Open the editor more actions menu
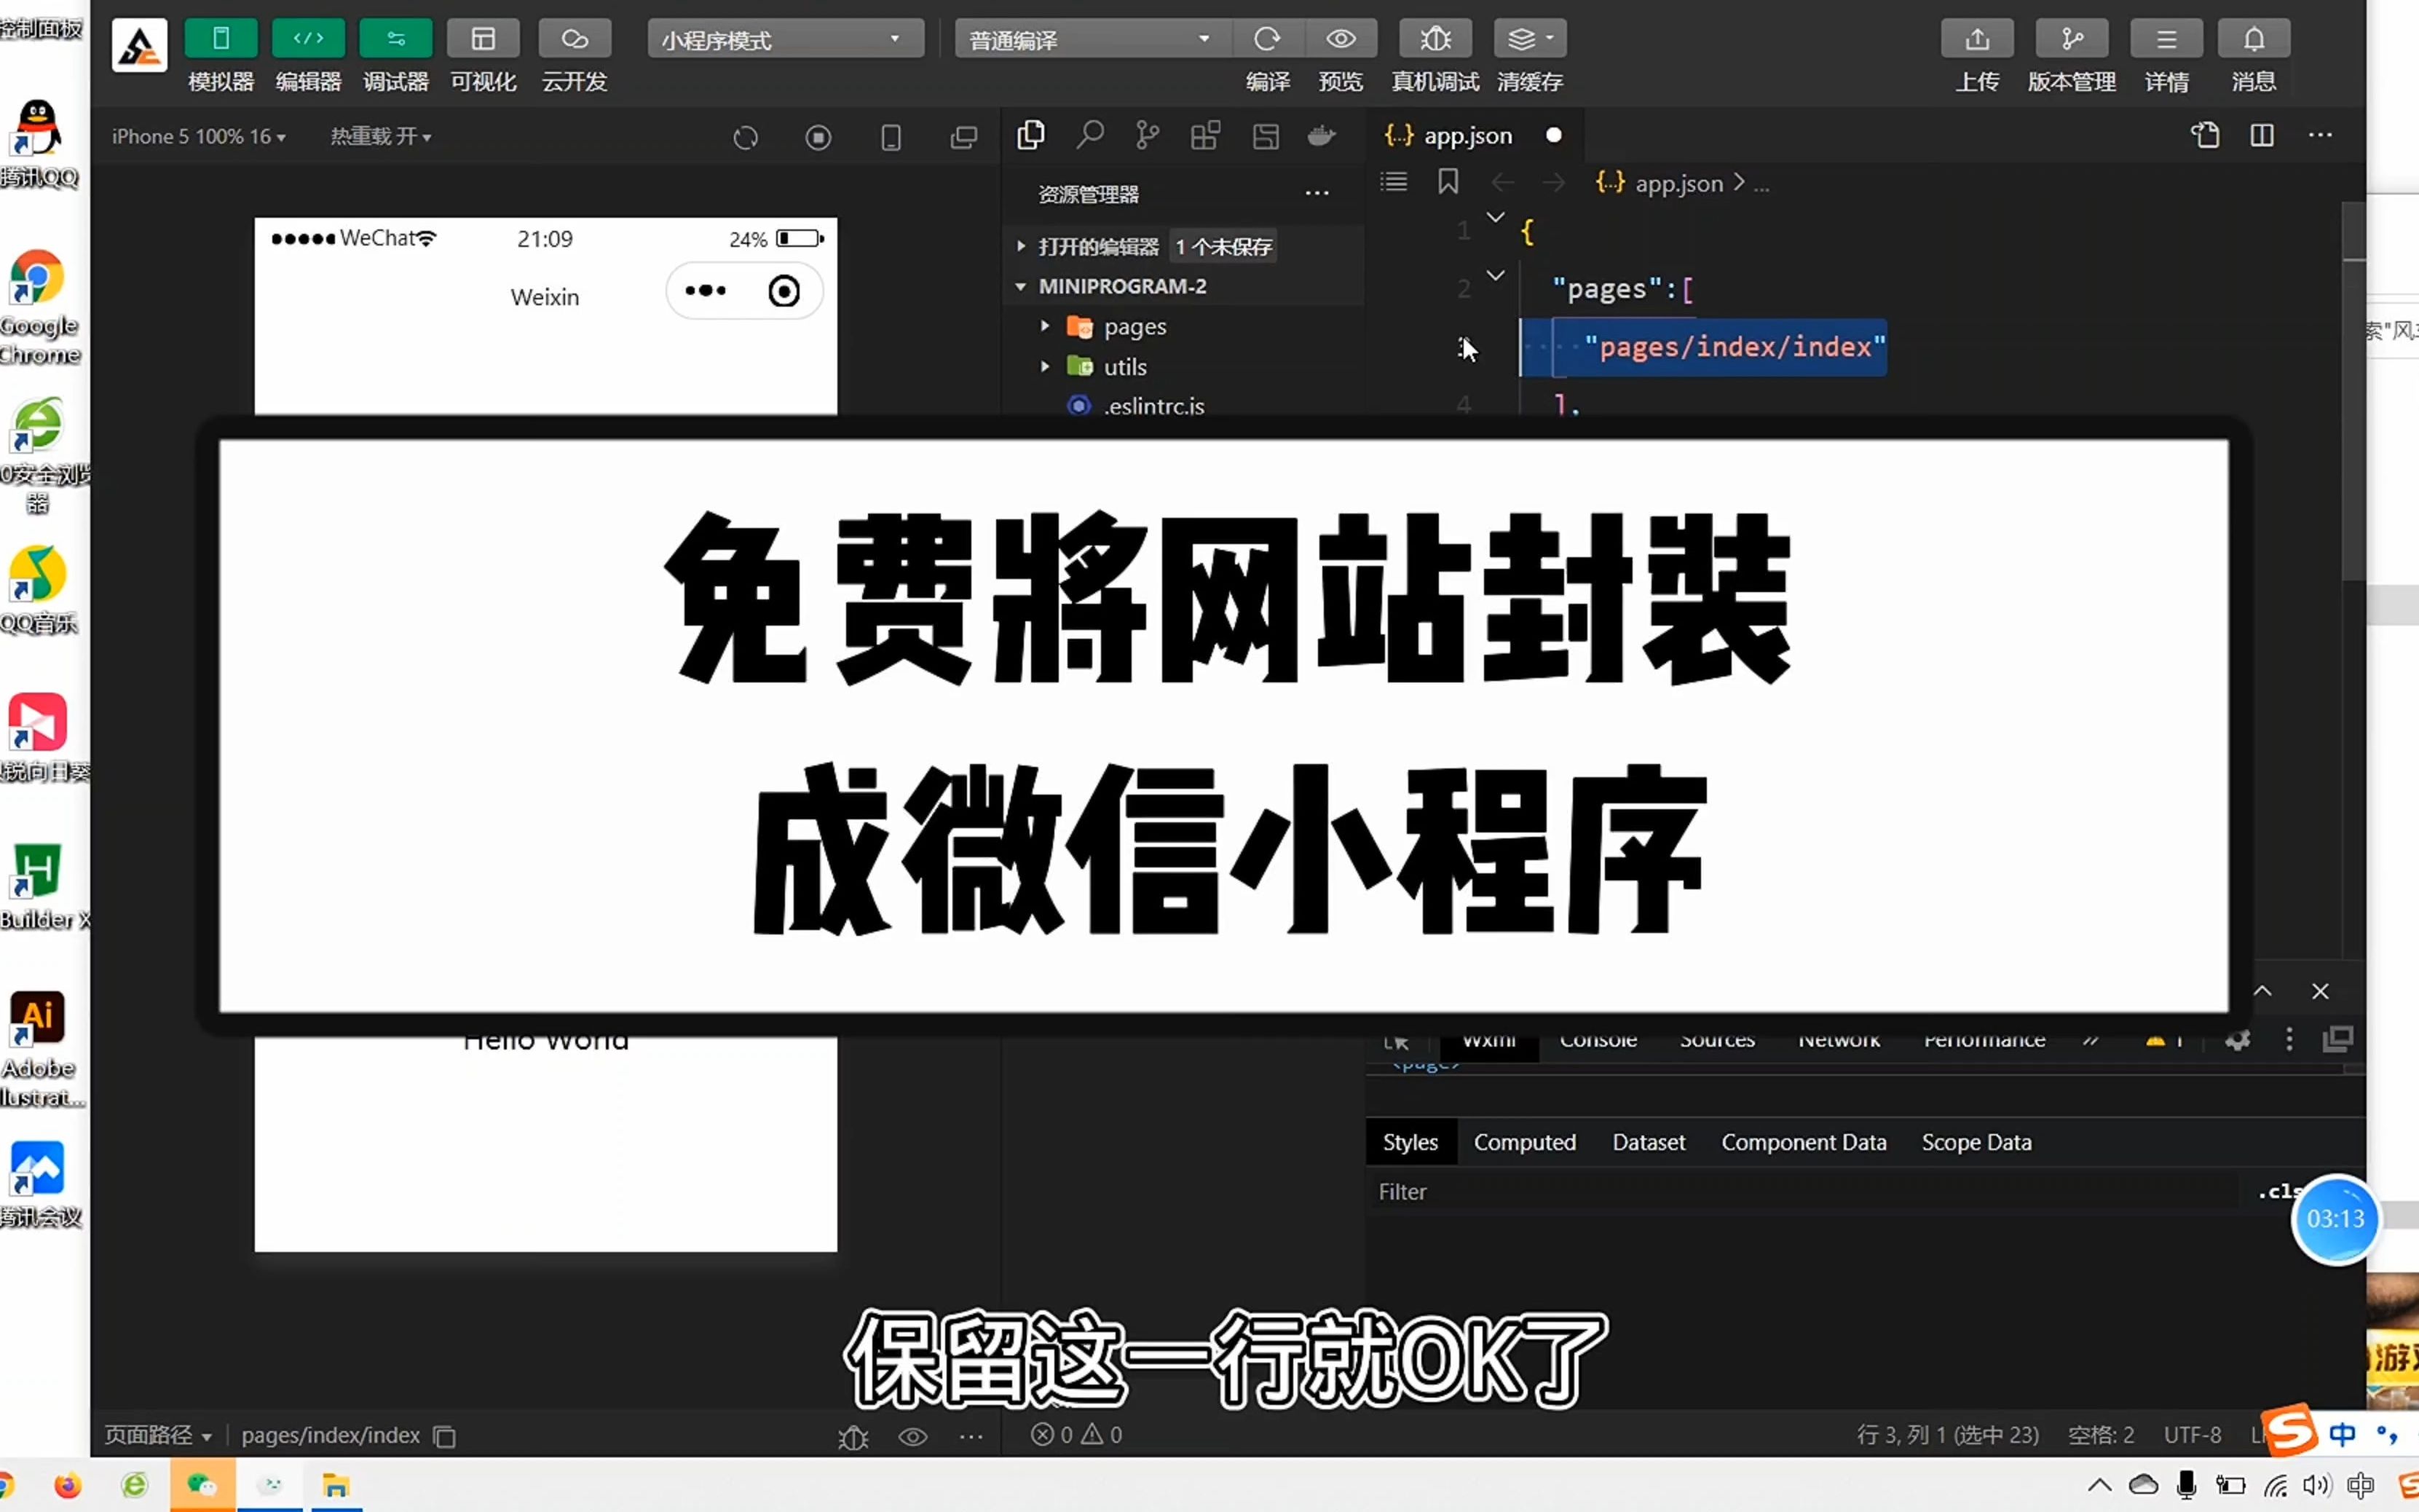Screen dimensions: 2419x1512 pos(2320,135)
